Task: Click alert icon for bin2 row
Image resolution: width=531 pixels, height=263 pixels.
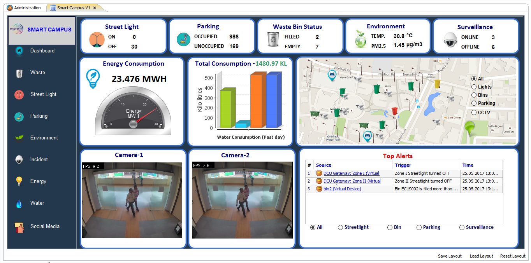Action: coord(319,189)
